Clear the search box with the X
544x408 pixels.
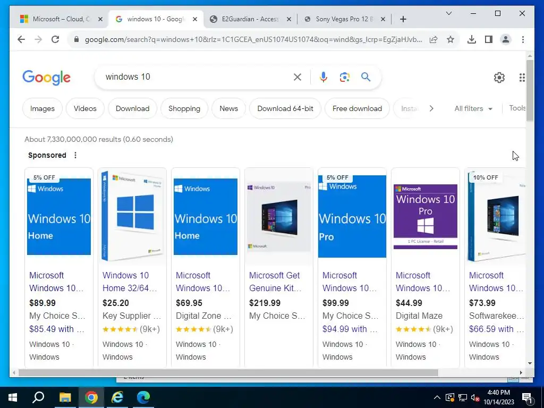pos(297,77)
